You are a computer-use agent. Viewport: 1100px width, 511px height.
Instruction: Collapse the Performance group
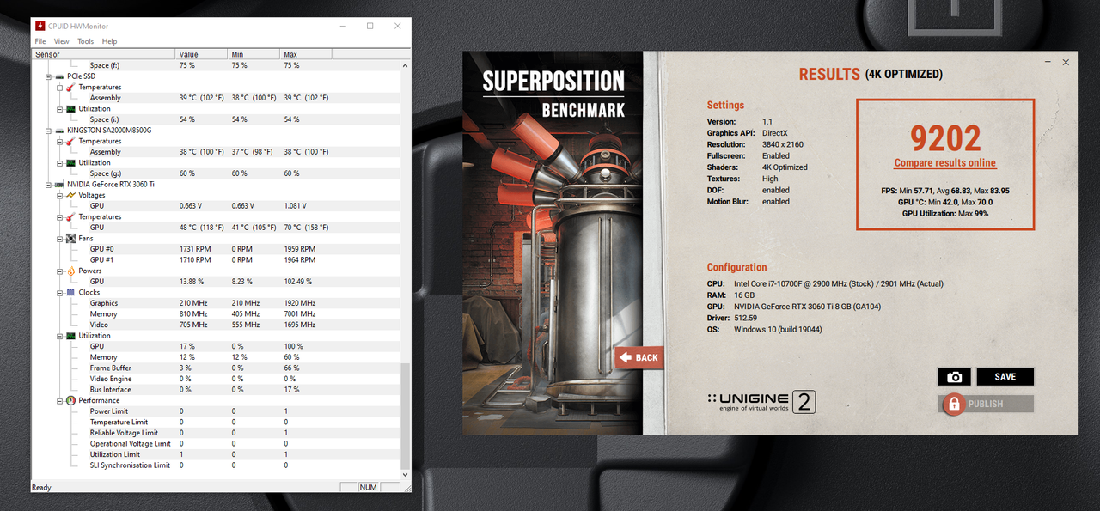pos(60,401)
